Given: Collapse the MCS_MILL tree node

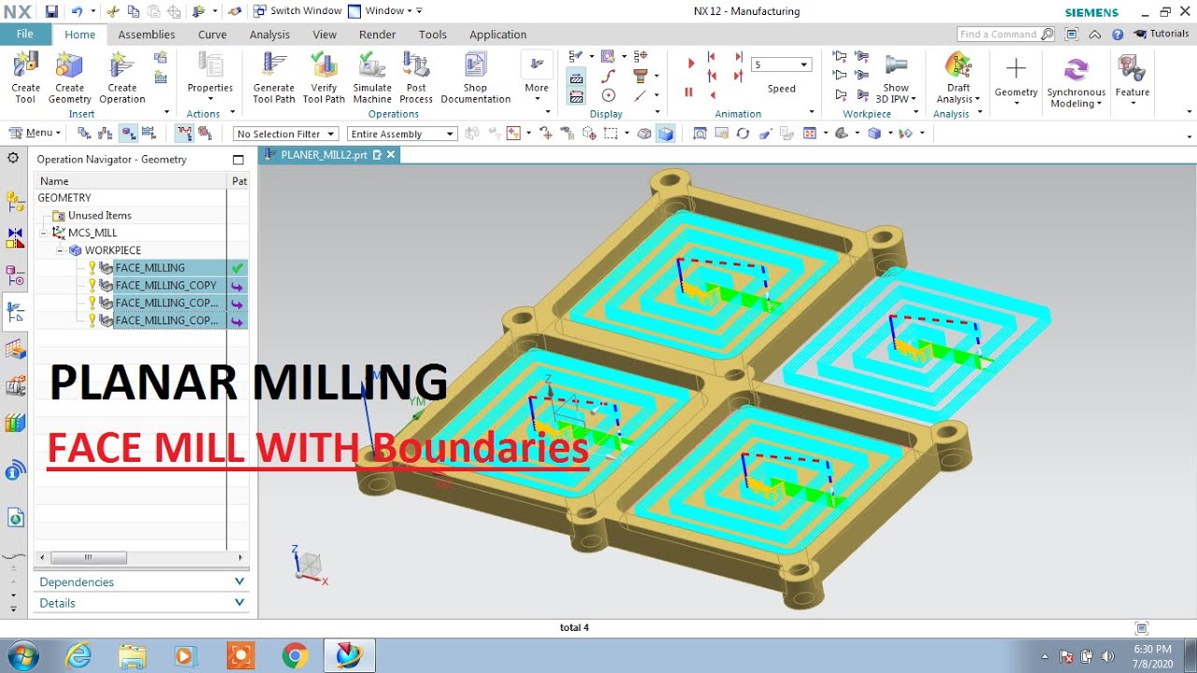Looking at the screenshot, I should (x=43, y=233).
